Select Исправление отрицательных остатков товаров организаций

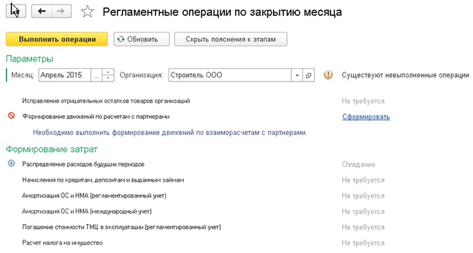(x=106, y=101)
